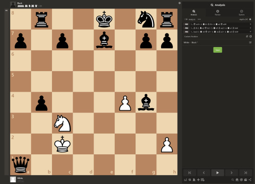Click the green Save button
The image size is (255, 184).
218,50
